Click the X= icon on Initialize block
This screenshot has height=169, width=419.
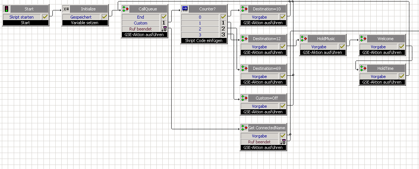pyautogui.click(x=66, y=9)
